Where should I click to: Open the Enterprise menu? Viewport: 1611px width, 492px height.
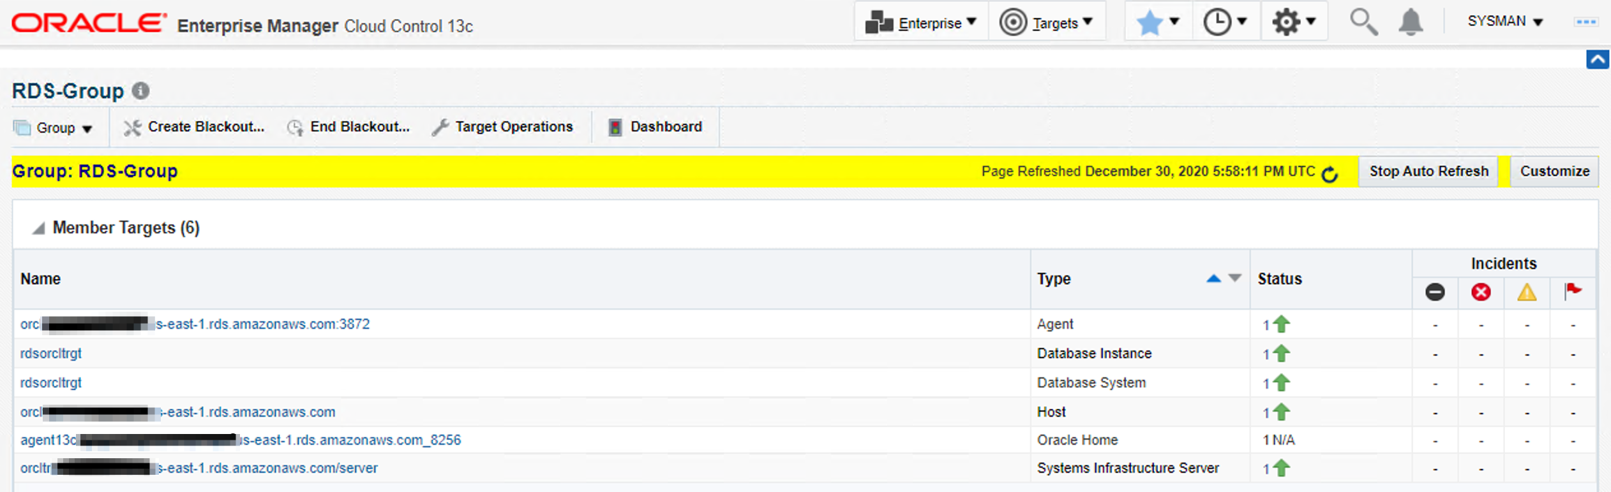click(x=921, y=22)
